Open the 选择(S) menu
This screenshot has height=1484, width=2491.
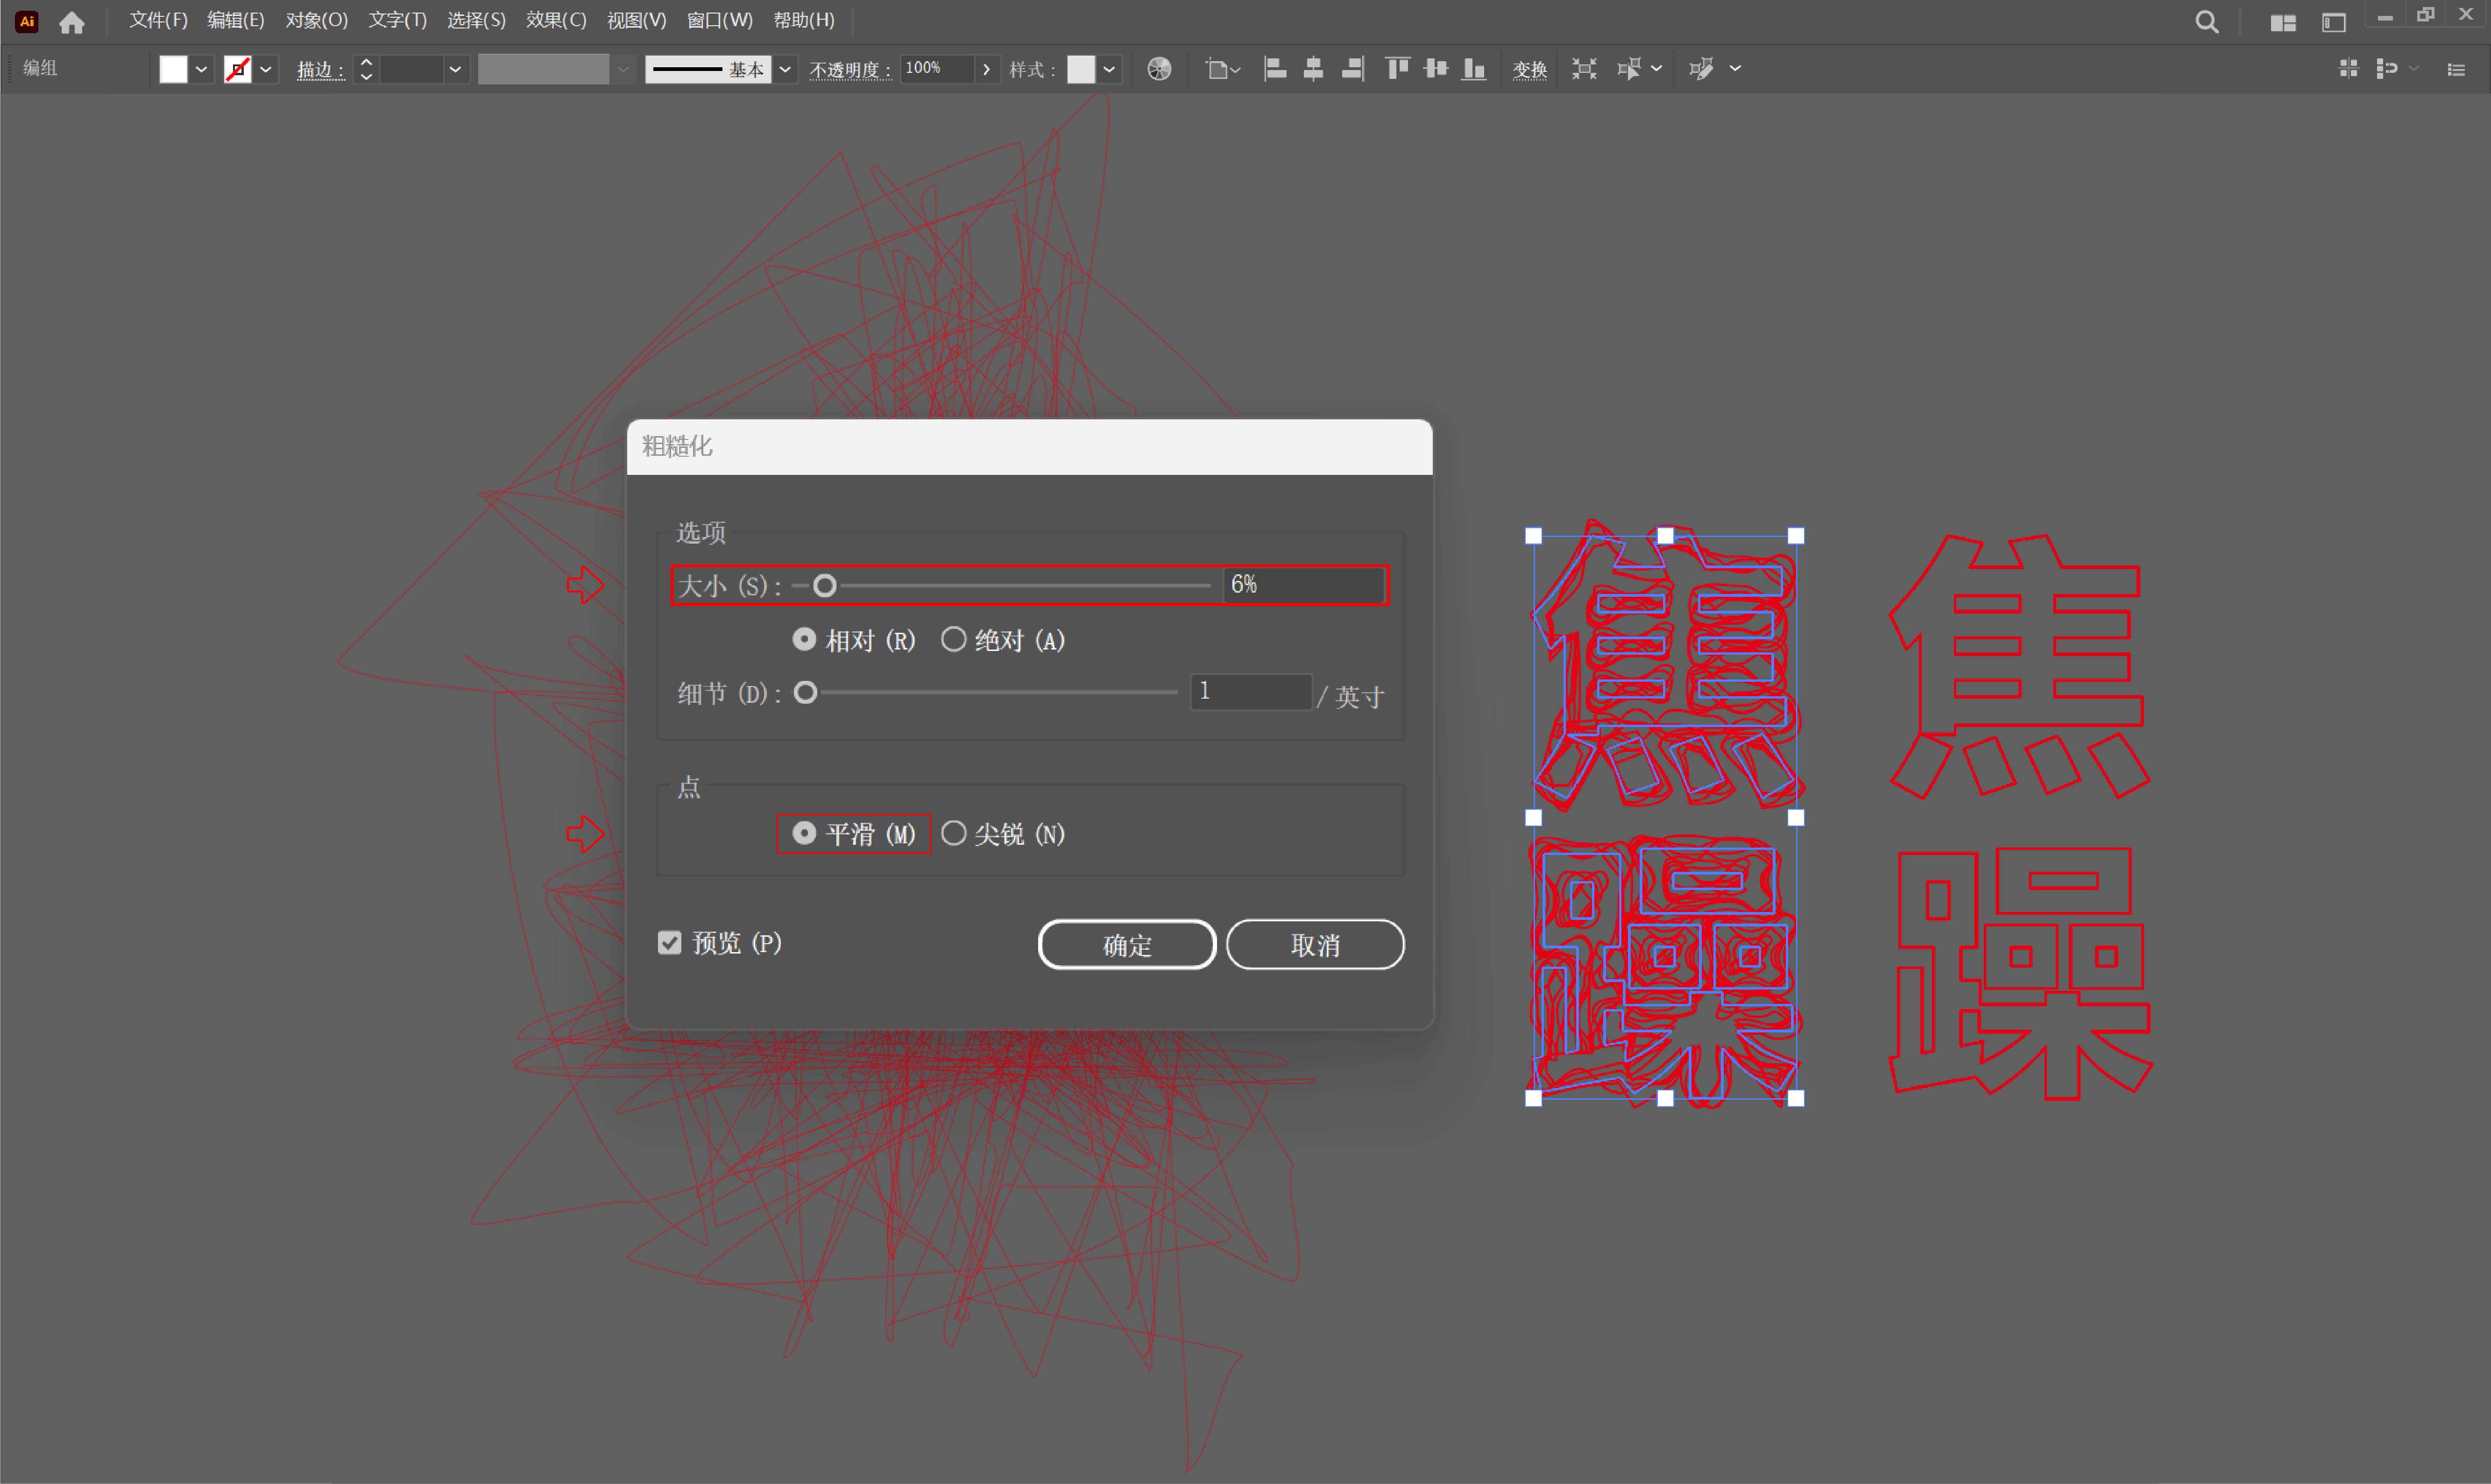476,20
